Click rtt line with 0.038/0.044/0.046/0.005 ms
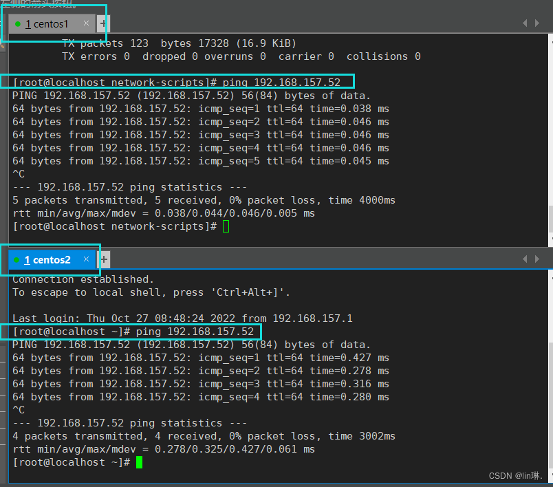 (x=164, y=213)
